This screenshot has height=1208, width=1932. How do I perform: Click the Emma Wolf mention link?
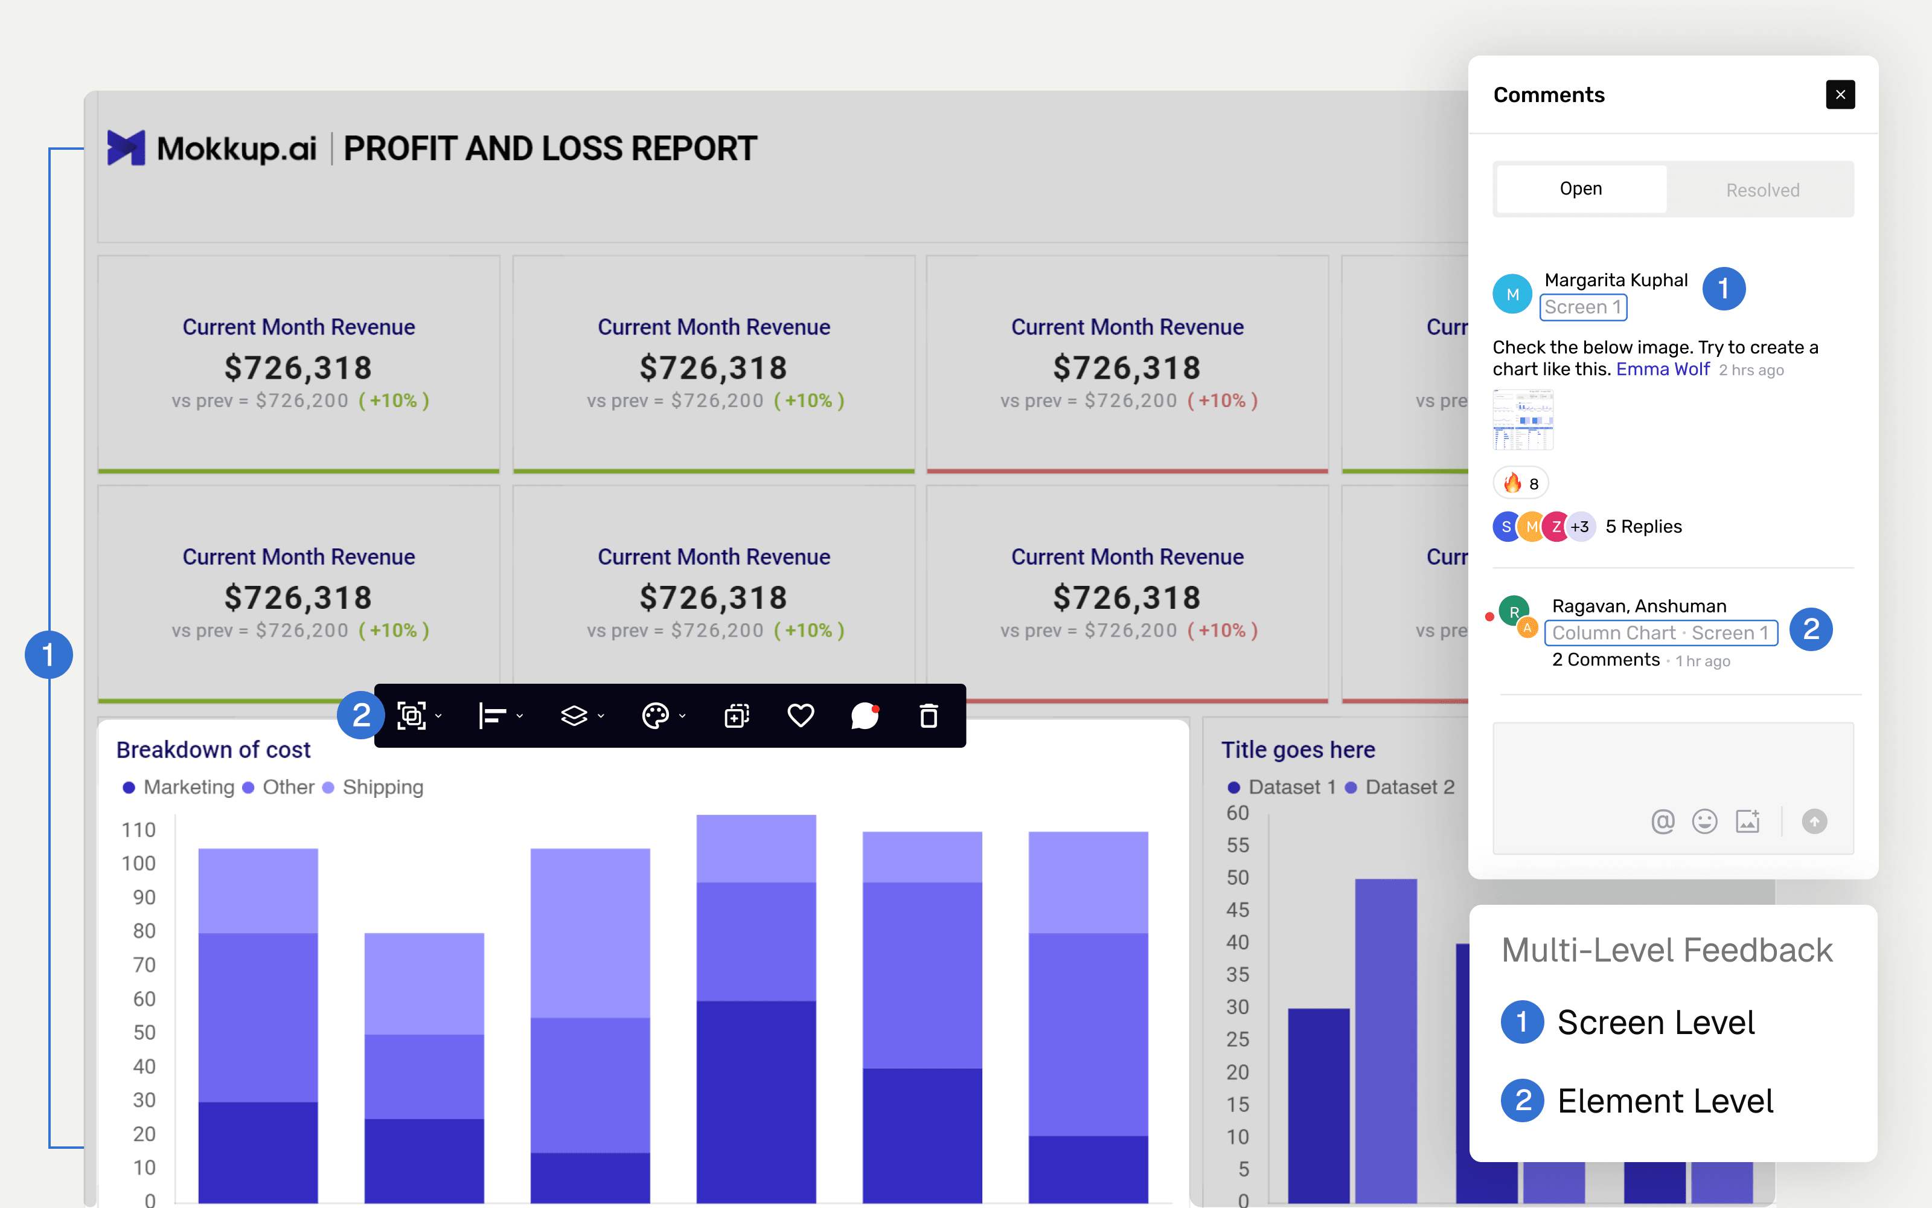coord(1662,369)
